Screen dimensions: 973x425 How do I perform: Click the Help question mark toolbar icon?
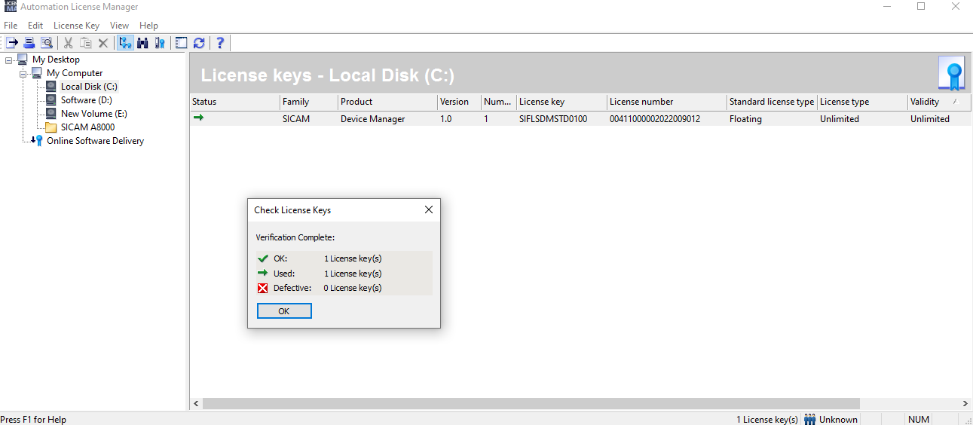click(x=221, y=43)
